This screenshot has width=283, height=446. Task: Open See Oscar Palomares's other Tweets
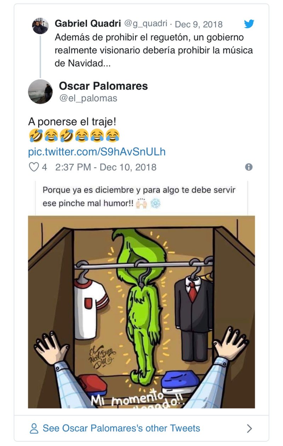pyautogui.click(x=121, y=428)
